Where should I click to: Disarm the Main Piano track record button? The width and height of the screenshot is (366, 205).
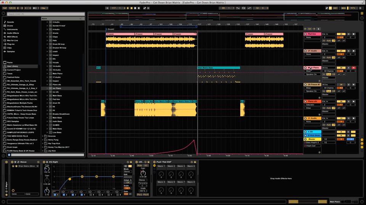click(353, 68)
